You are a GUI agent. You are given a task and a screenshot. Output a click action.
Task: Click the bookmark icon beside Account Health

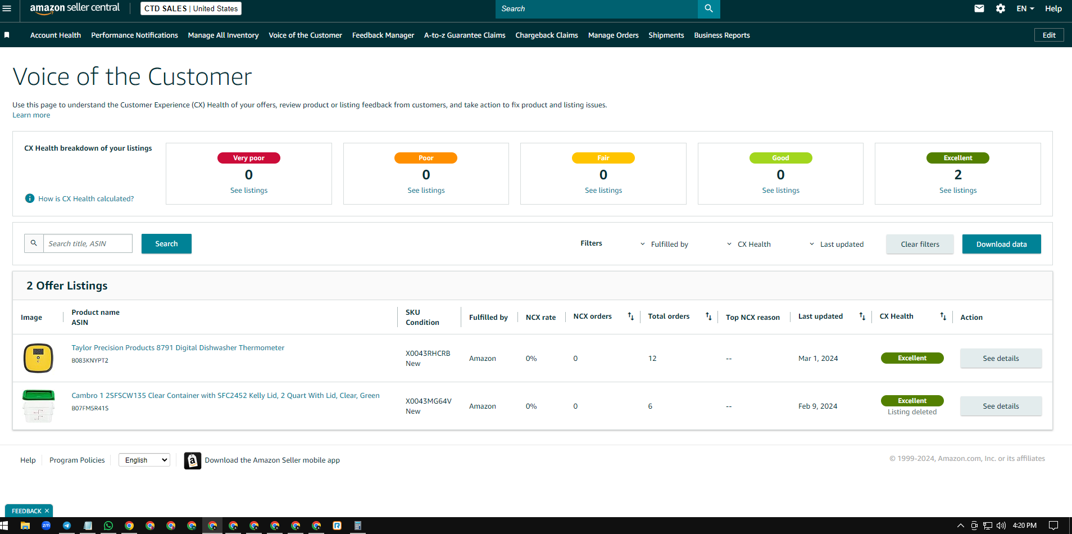tap(7, 35)
